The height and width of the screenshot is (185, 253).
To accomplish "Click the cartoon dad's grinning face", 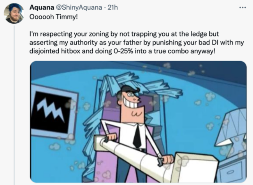I will pos(130,99).
